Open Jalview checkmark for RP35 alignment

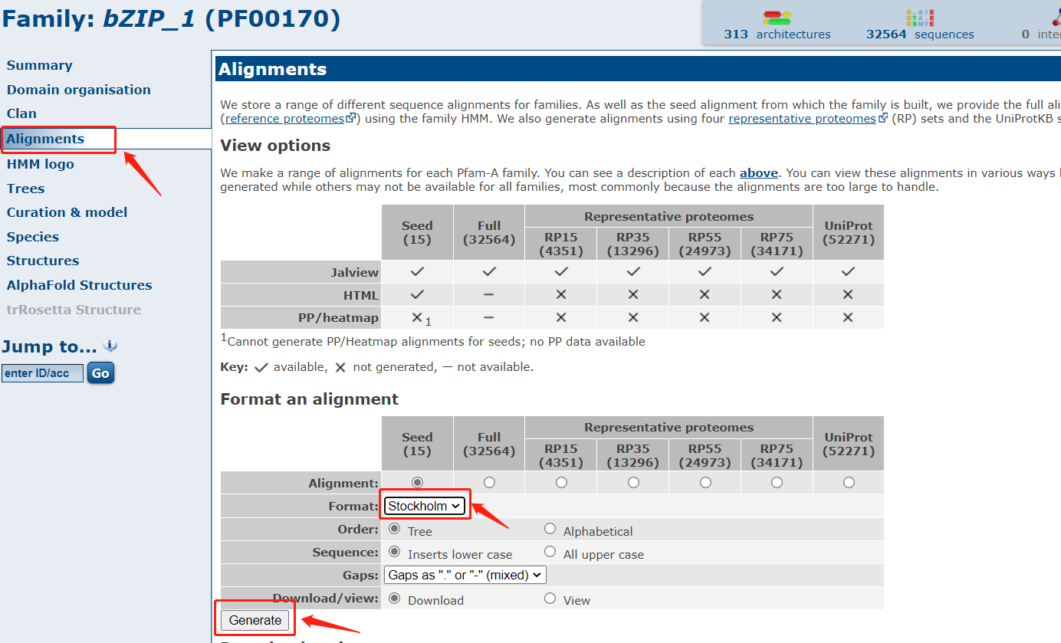[633, 271]
